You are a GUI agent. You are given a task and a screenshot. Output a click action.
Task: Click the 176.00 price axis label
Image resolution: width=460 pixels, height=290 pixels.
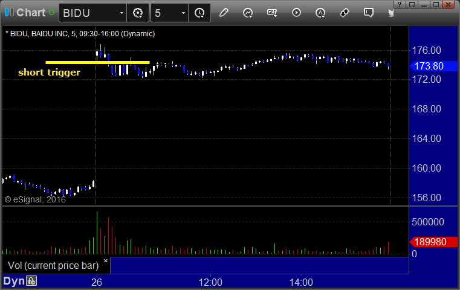[426, 50]
